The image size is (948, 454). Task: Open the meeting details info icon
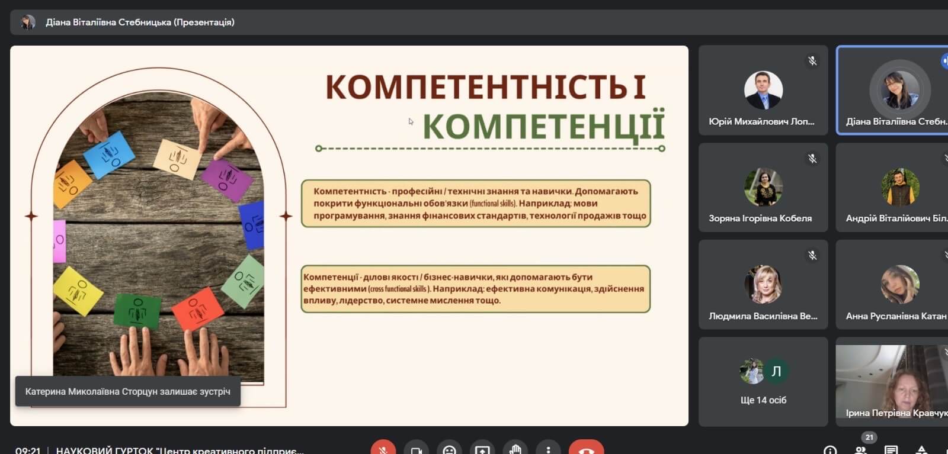pos(830,450)
